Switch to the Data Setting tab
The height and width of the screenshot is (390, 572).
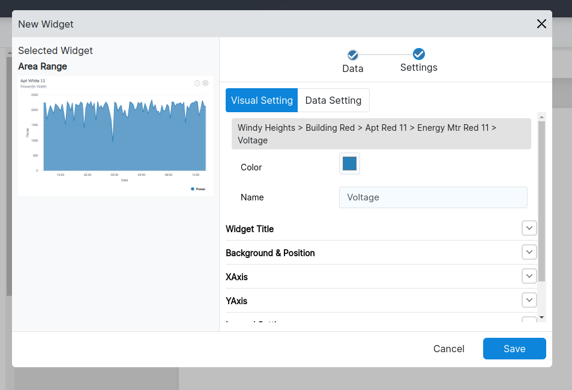coord(333,100)
